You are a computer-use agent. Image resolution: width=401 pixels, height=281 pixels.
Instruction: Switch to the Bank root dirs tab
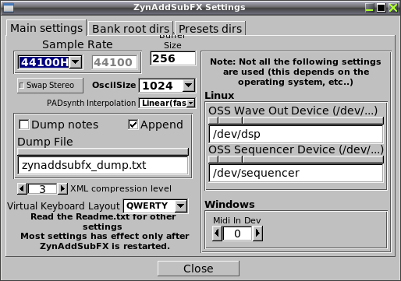pos(130,29)
